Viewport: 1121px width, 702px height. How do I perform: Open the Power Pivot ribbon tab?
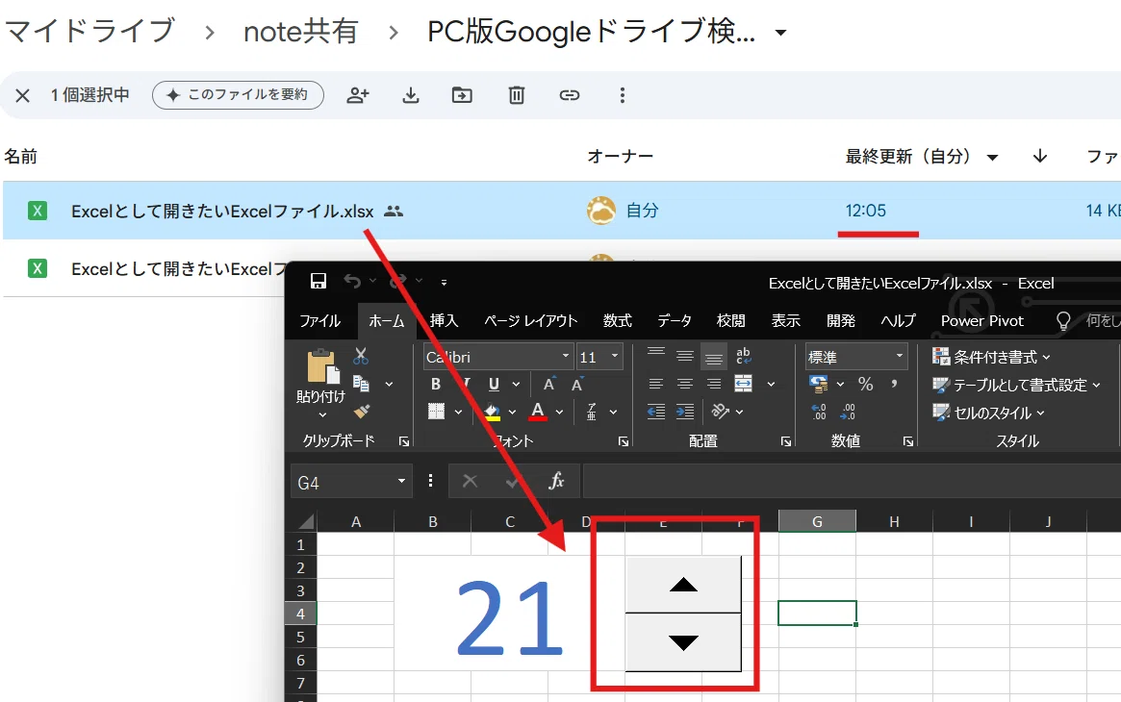pos(982,320)
